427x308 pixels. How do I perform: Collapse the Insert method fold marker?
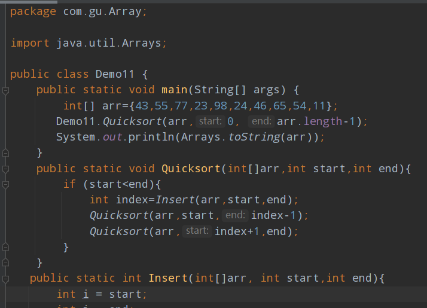coord(5,279)
